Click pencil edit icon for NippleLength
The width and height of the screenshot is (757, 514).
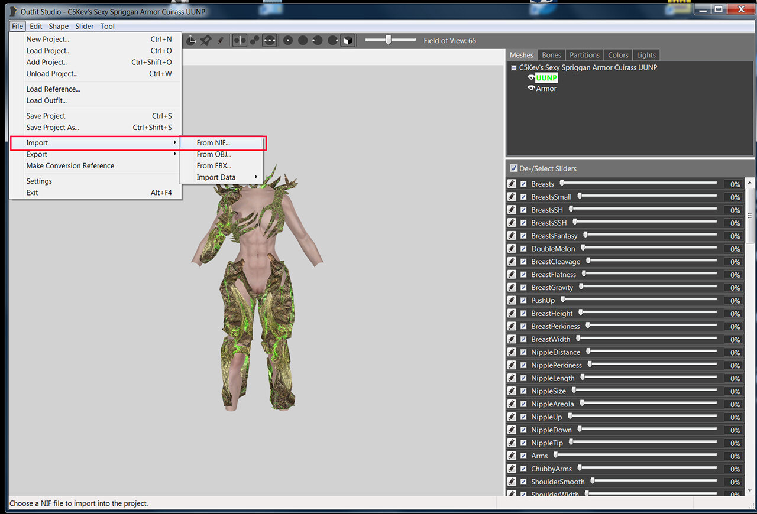512,378
